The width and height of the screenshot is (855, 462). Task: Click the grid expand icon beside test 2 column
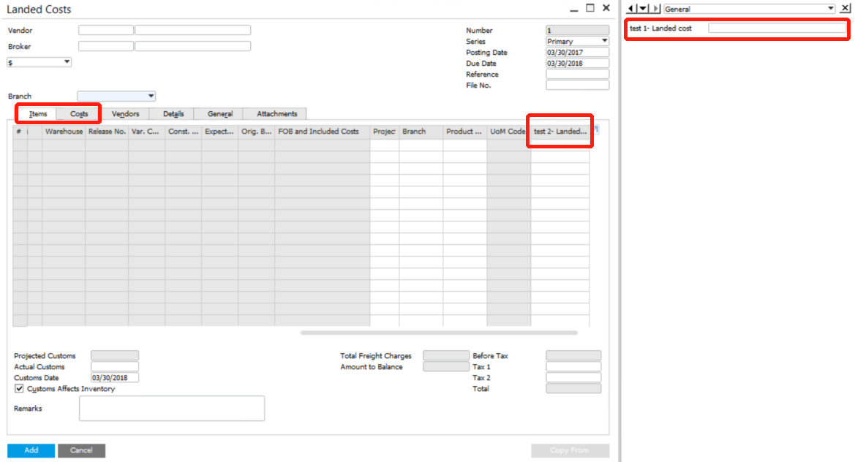[x=595, y=129]
